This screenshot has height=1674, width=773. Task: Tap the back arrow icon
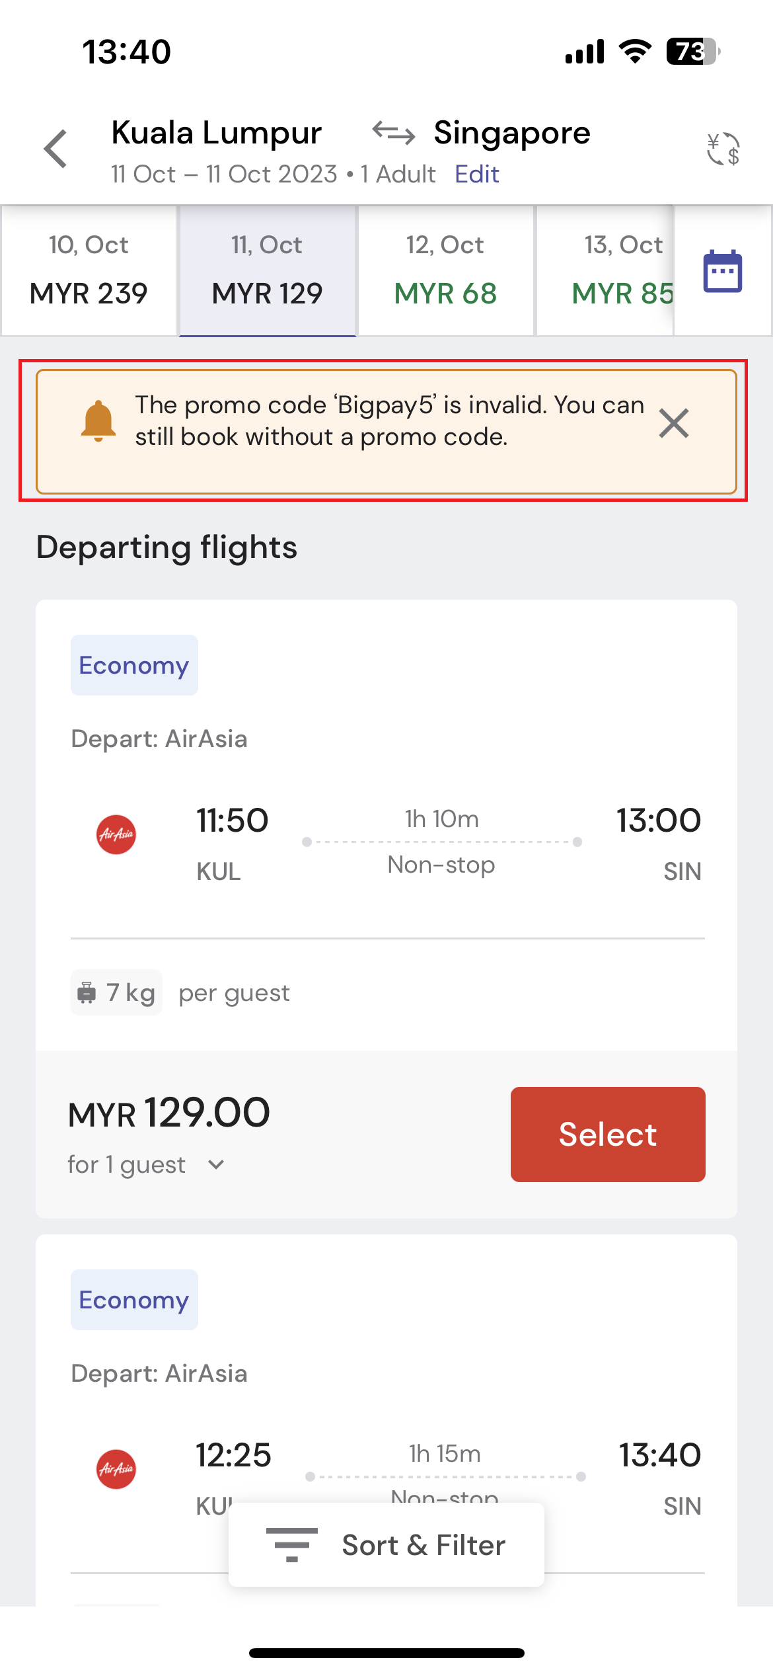55,149
